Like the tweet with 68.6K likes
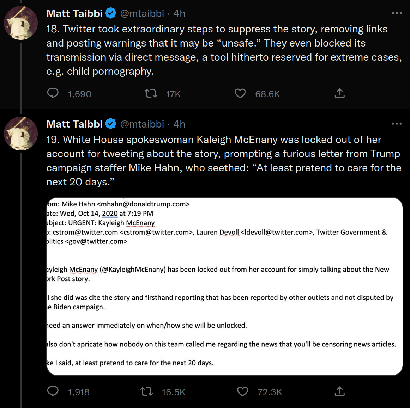Image resolution: width=410 pixels, height=408 pixels. [240, 93]
